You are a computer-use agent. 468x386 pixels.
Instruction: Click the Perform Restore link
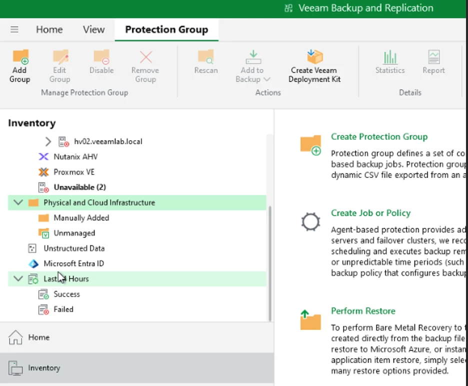[363, 311]
